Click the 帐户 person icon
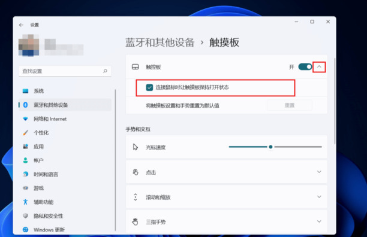 pos(26,160)
